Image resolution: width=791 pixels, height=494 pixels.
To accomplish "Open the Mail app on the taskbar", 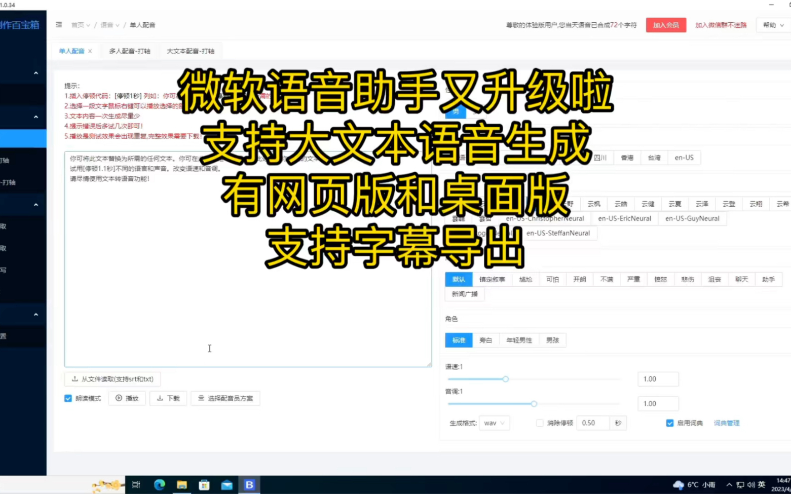I will pos(227,485).
